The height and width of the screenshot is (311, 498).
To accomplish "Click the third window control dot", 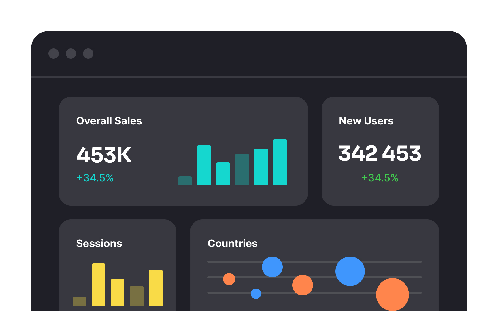I will [88, 54].
